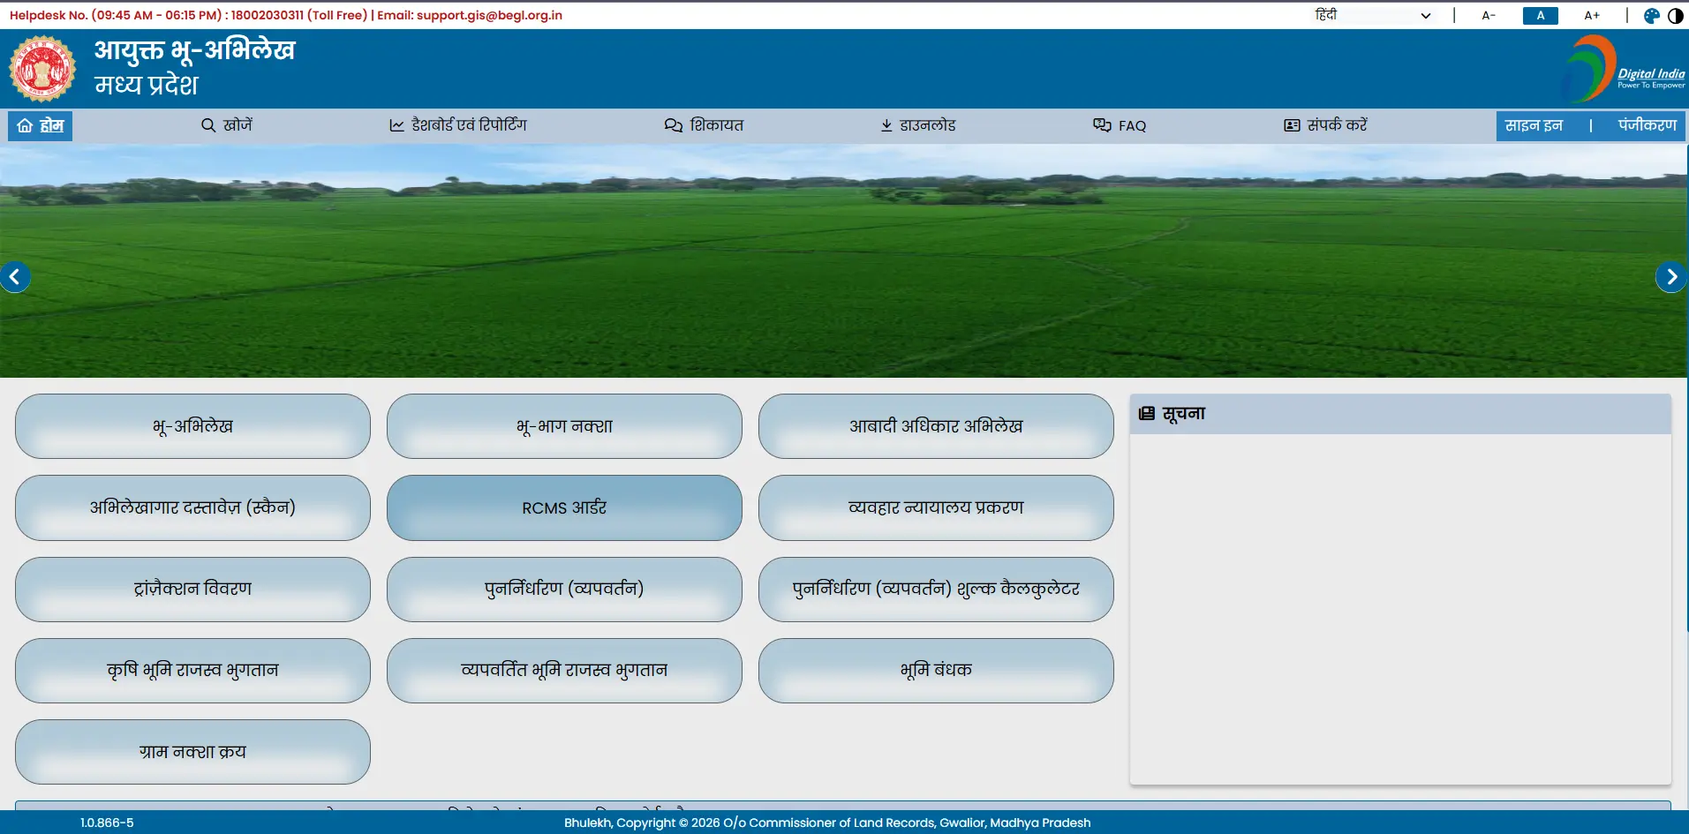Go to the next banner slide
The image size is (1689, 834).
point(1670,277)
